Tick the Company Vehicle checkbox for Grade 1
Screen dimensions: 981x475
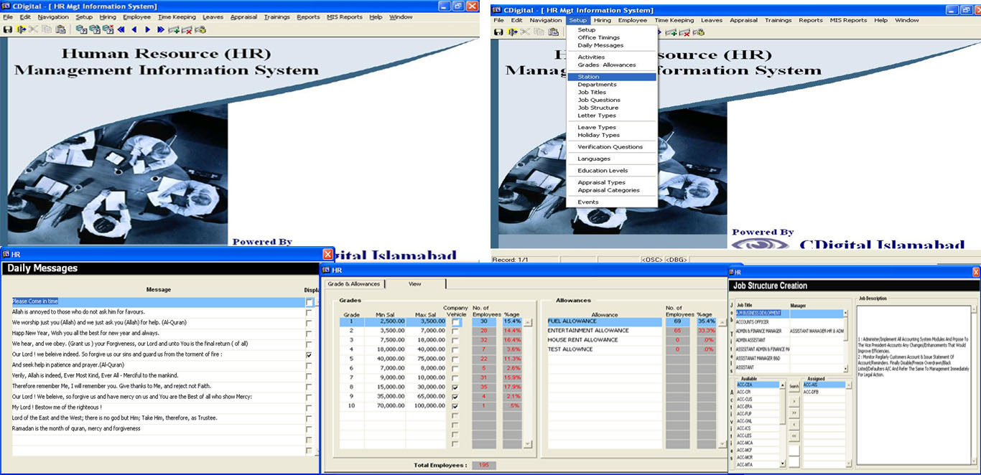(455, 322)
